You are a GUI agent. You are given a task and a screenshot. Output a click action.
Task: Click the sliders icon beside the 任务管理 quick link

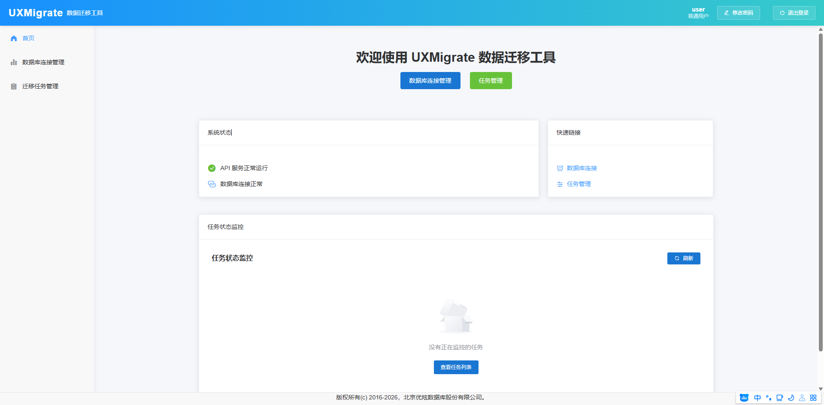point(560,184)
